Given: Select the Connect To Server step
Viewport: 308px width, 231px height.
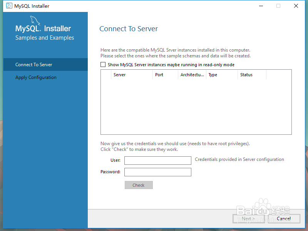Looking at the screenshot, I should click(45, 64).
